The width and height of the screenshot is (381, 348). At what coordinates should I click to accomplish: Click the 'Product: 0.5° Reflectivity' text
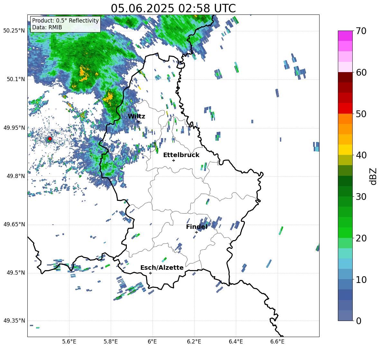click(65, 21)
